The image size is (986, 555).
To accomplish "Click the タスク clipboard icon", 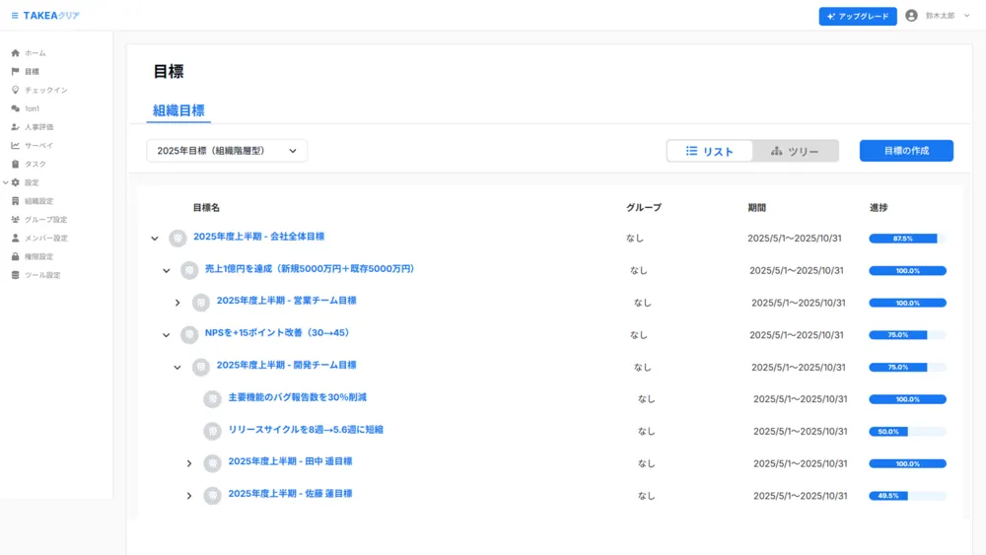I will point(15,164).
